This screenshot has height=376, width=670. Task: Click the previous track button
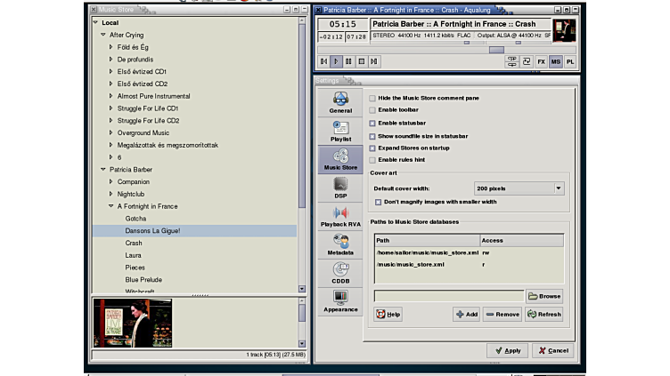(x=324, y=61)
